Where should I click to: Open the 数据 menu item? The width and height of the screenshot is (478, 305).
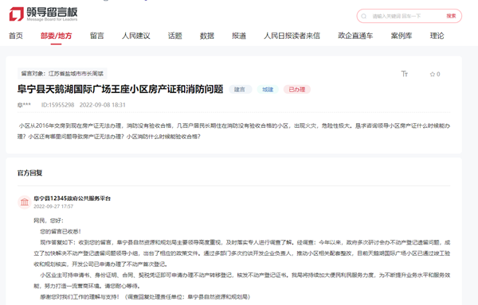tap(207, 36)
